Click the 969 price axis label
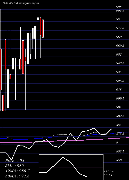129x180 pixels. [x=119, y=37]
